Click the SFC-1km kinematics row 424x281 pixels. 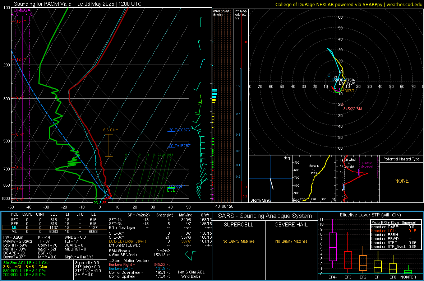160,220
